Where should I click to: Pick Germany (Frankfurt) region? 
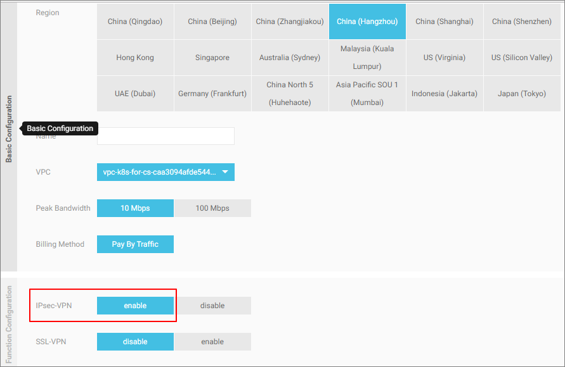[x=212, y=94]
